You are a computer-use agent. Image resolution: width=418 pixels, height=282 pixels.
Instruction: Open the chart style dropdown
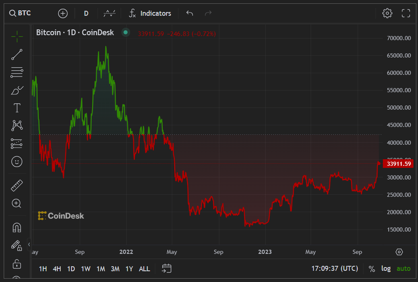109,13
